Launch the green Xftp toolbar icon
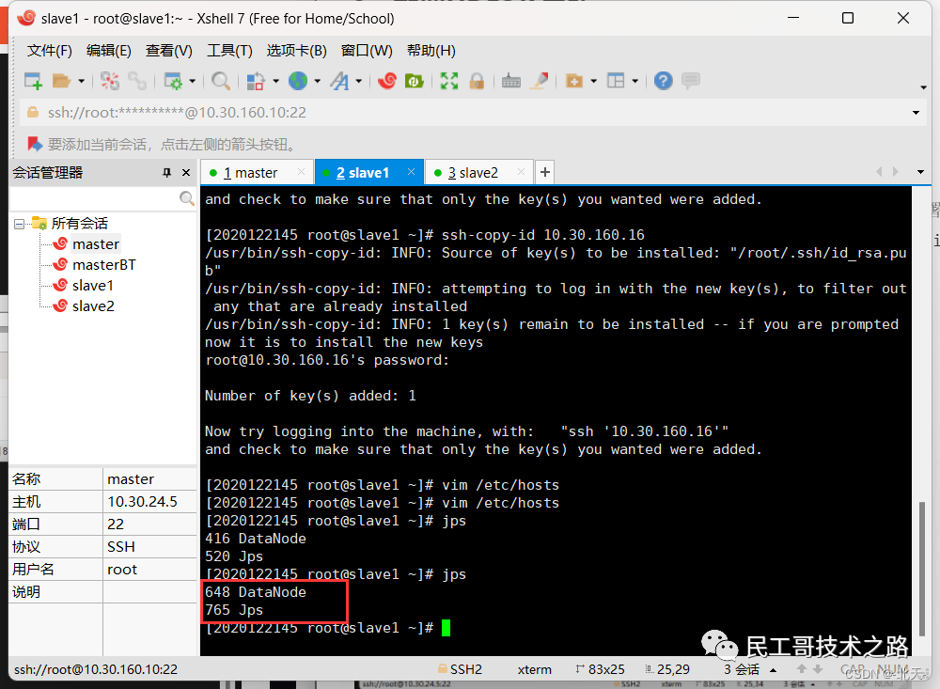 (x=415, y=81)
